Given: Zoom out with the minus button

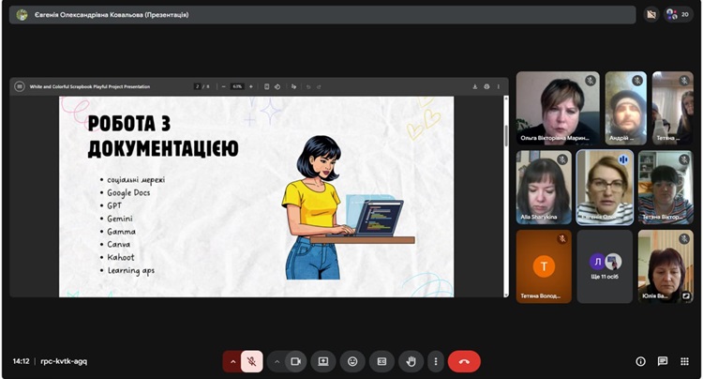Looking at the screenshot, I should tap(224, 86).
